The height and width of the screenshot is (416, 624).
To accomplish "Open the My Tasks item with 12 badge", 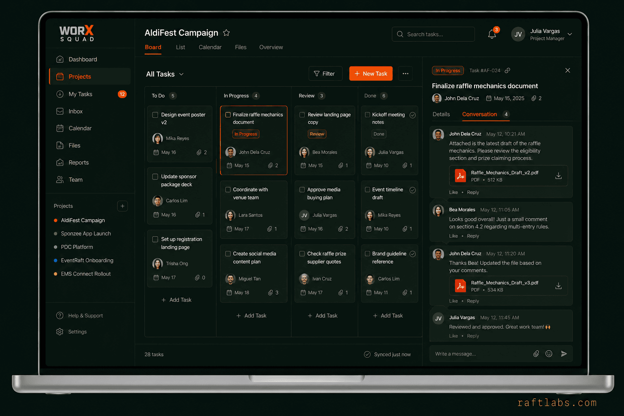I will point(90,94).
